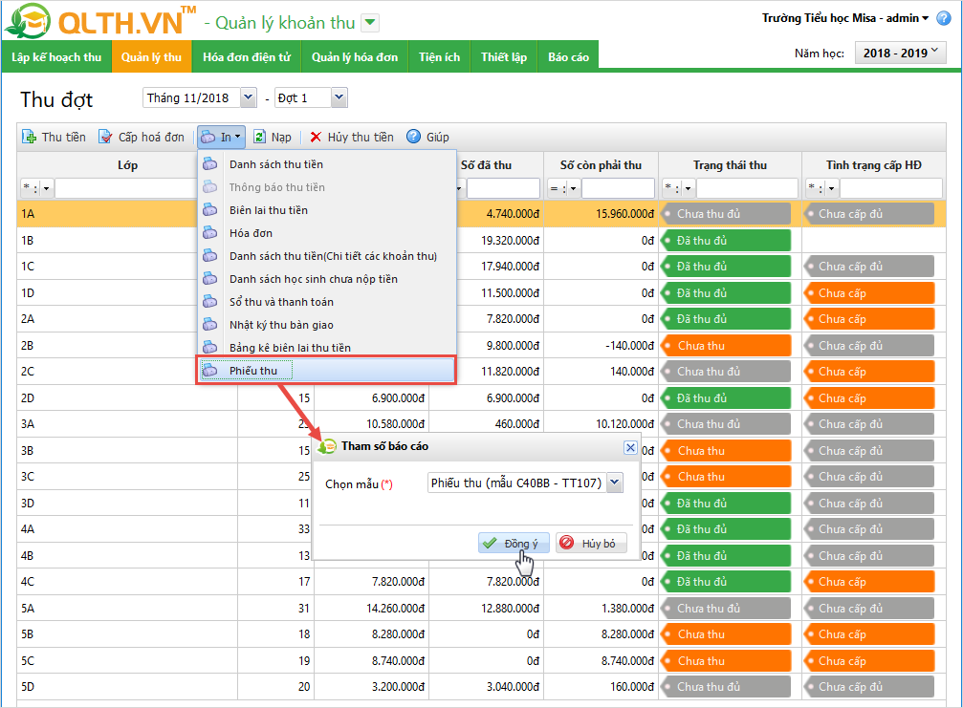This screenshot has height=708, width=963.
Task: Expand the Chọn mẫu template combo box
Action: pos(614,483)
